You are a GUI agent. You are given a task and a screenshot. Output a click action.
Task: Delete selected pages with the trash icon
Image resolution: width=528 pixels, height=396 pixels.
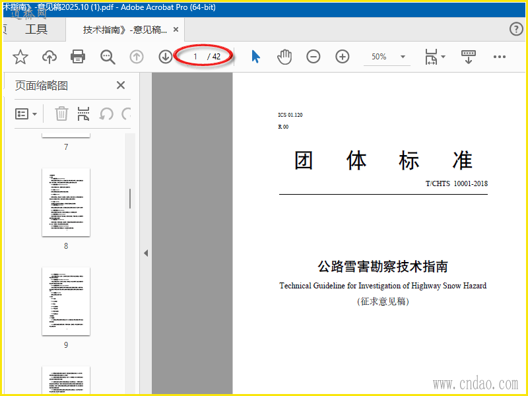[61, 114]
